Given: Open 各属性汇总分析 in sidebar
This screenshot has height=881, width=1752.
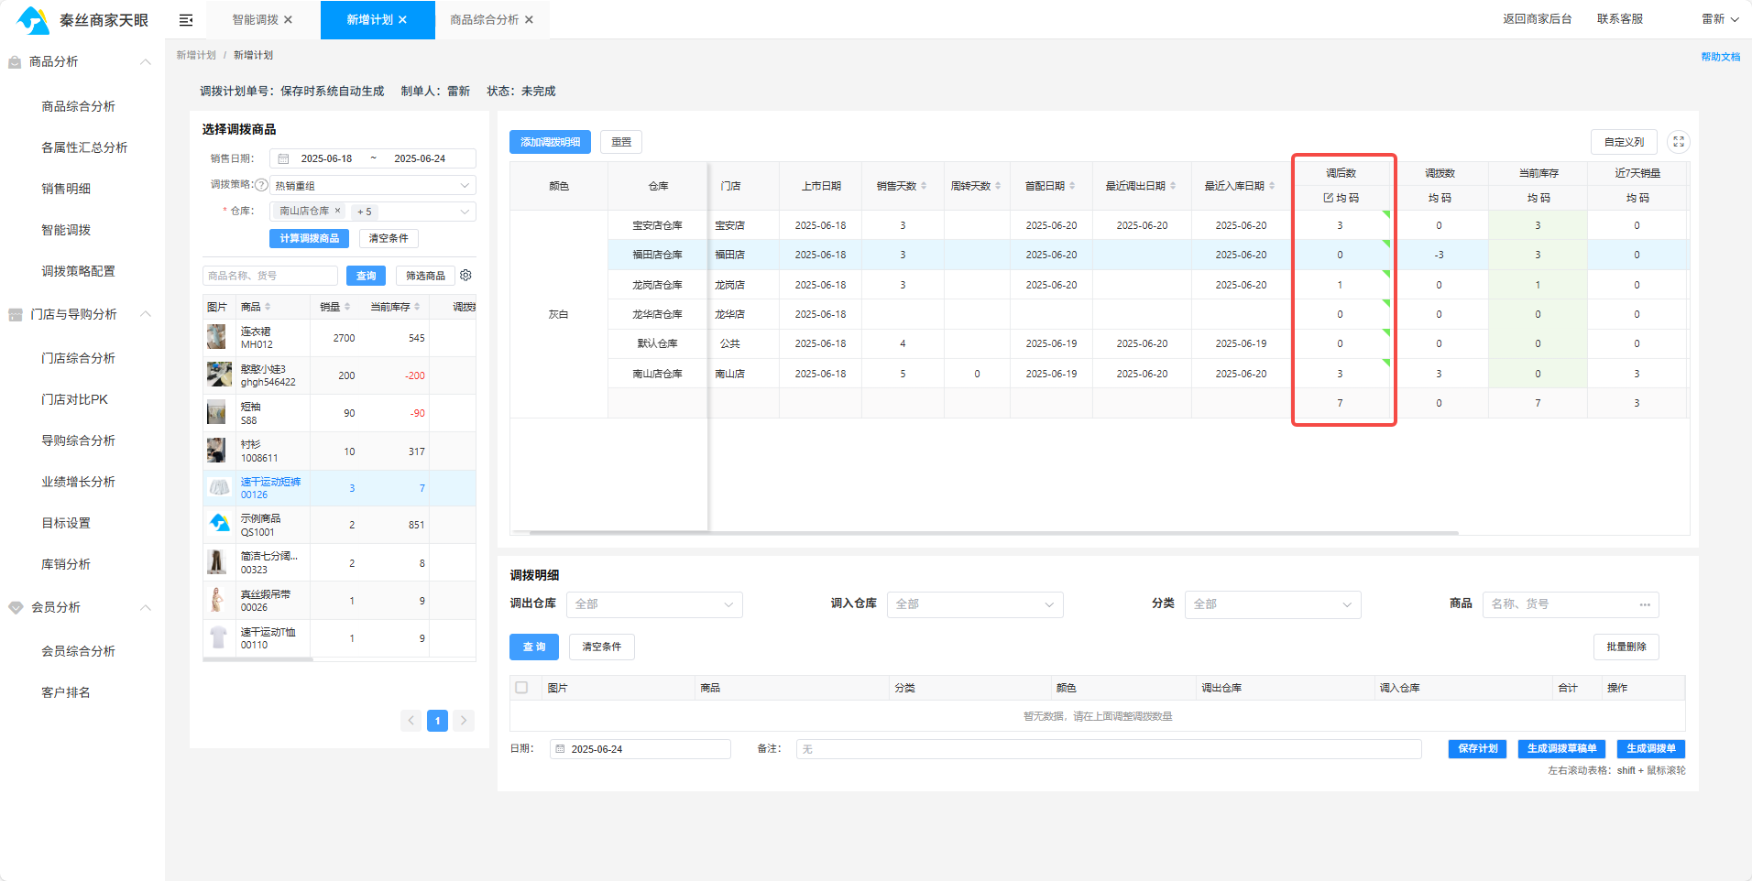Looking at the screenshot, I should (x=84, y=147).
